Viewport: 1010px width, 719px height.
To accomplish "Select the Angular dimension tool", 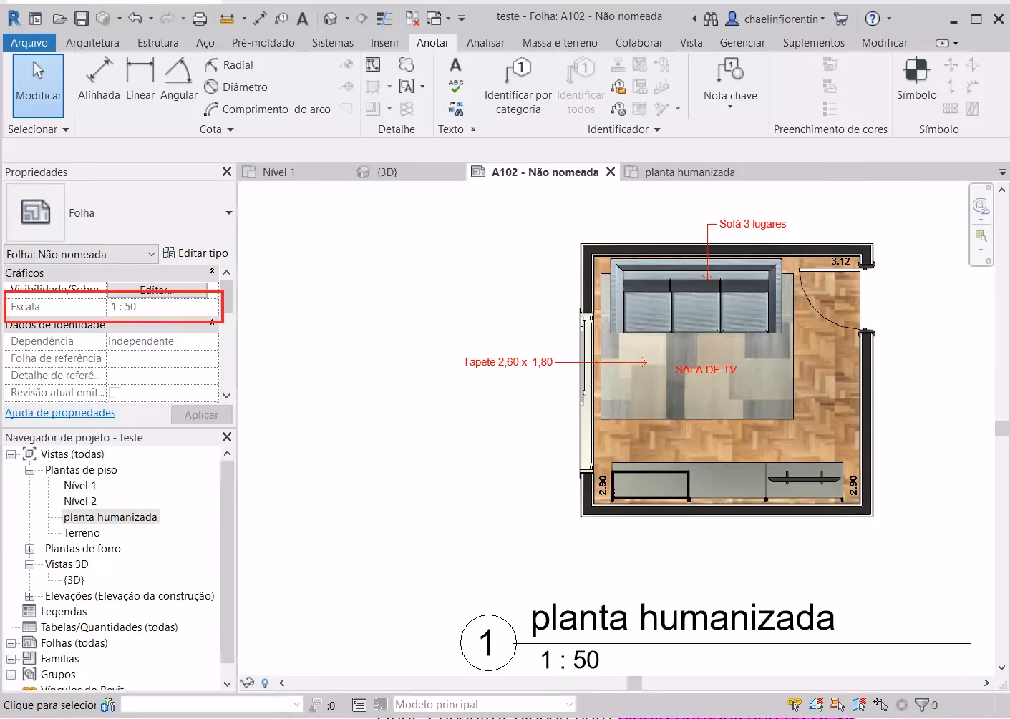I will click(178, 80).
